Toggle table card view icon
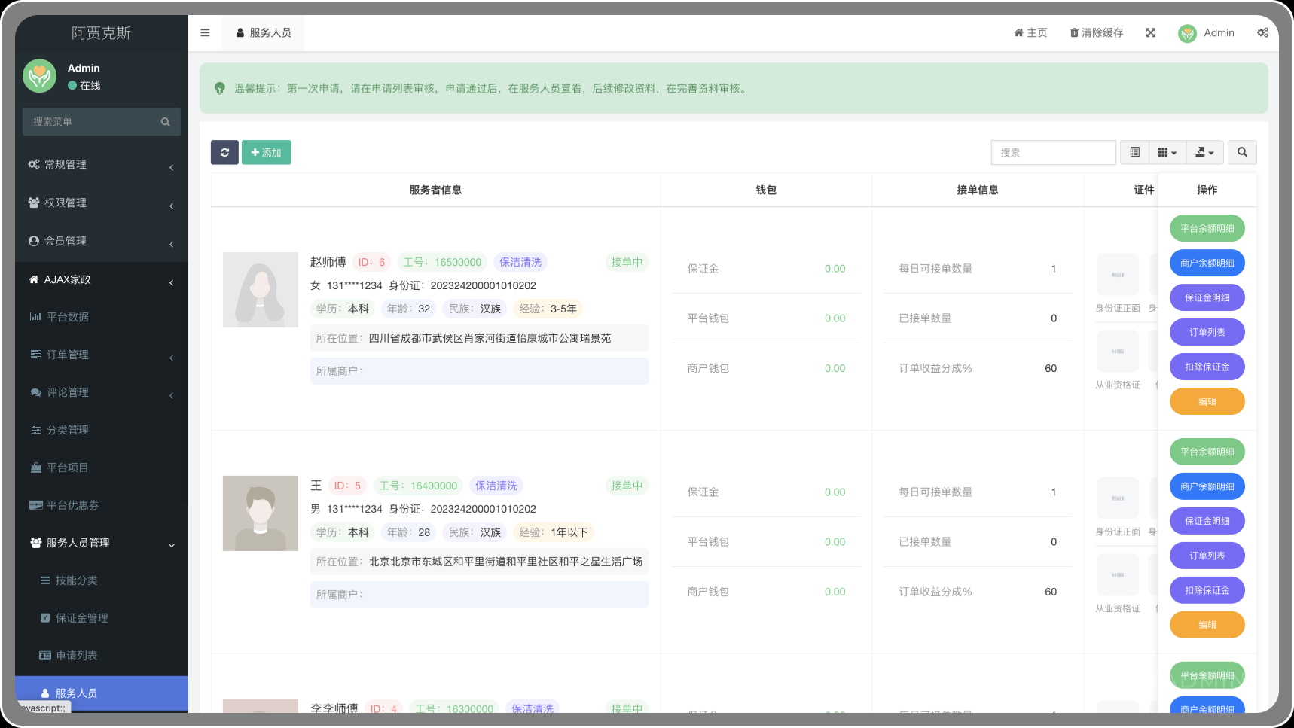Viewport: 1294px width, 728px height. pos(1134,153)
